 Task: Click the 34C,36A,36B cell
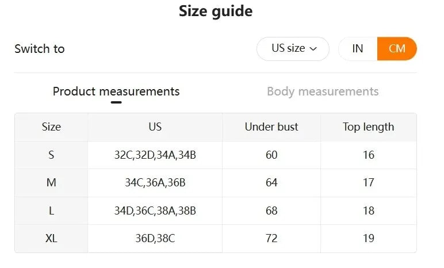(x=155, y=183)
